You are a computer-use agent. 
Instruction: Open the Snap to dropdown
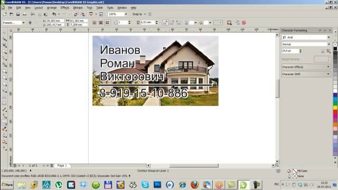pyautogui.click(x=145, y=14)
